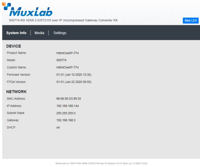Select subnet mask 255.255.255.0
This screenshot has width=200, height=167.
(x=66, y=113)
